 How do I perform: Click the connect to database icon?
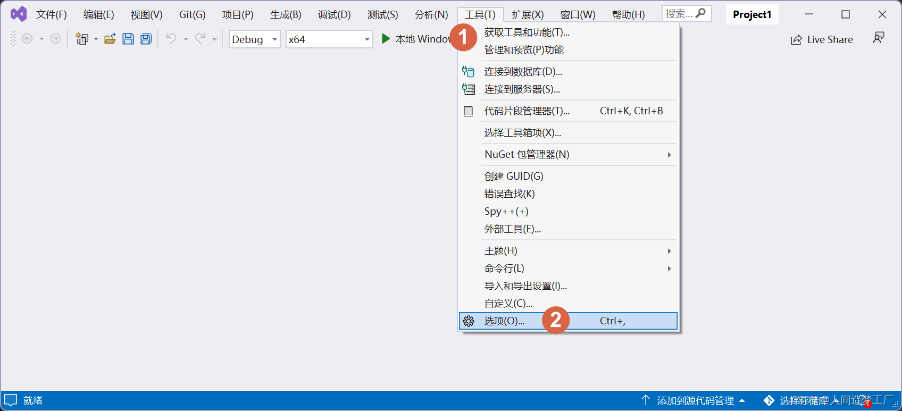468,71
